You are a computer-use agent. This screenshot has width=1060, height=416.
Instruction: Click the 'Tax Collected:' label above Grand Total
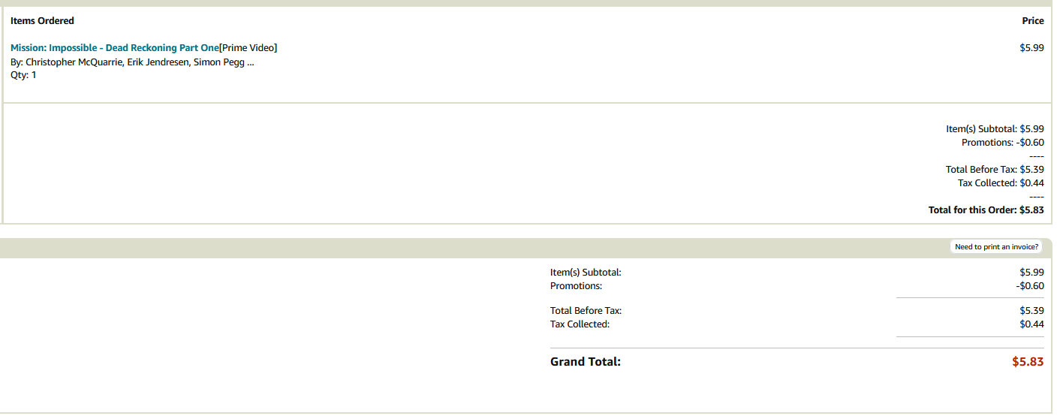(580, 324)
